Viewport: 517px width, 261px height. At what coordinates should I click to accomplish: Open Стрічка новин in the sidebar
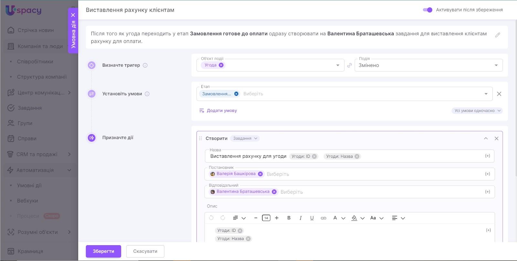(36, 30)
